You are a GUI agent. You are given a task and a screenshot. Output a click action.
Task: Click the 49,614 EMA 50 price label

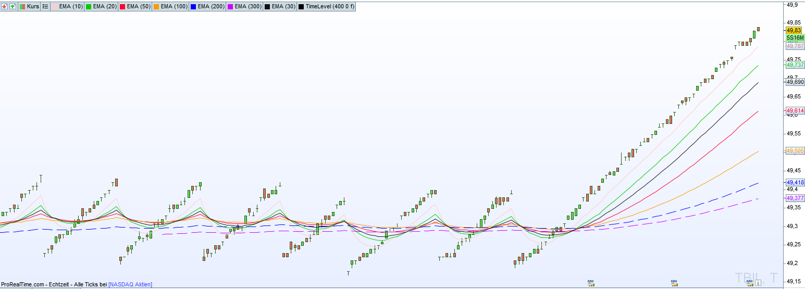795,111
